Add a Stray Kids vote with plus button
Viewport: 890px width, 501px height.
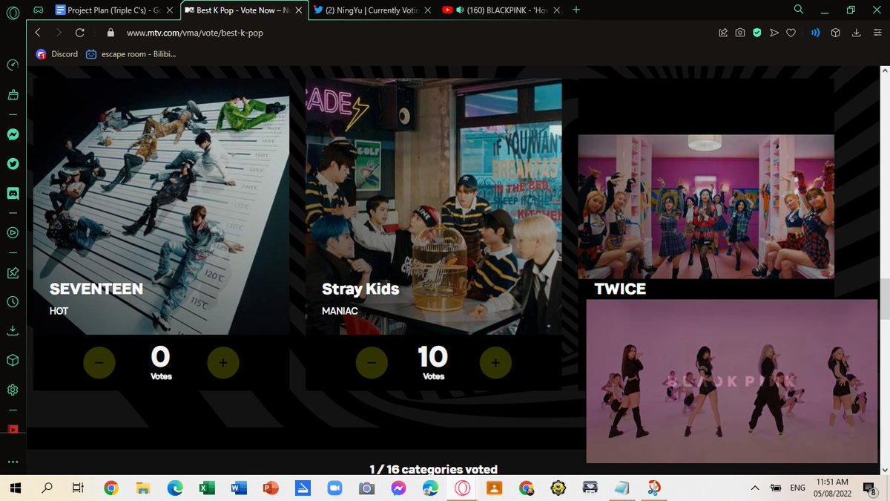pos(495,362)
